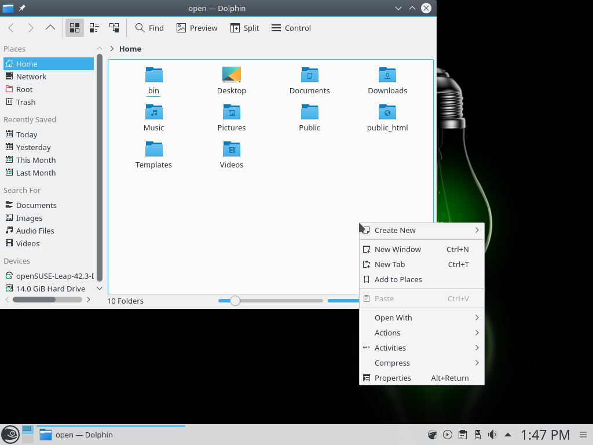Toggle the Preview button in toolbar

pyautogui.click(x=197, y=28)
